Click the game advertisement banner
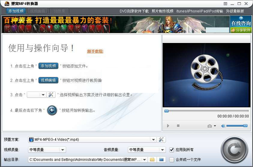 pyautogui.click(x=116, y=24)
